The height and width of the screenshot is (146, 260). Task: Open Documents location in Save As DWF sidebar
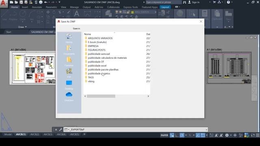(69, 50)
